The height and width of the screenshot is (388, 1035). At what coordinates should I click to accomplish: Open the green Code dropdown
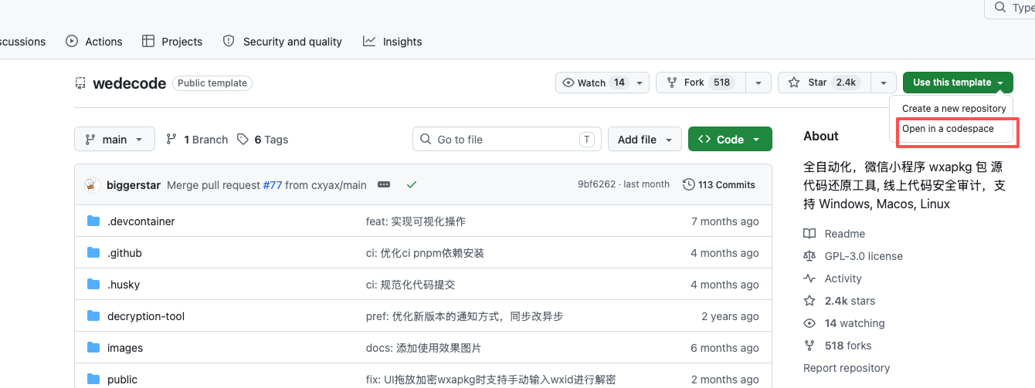730,140
